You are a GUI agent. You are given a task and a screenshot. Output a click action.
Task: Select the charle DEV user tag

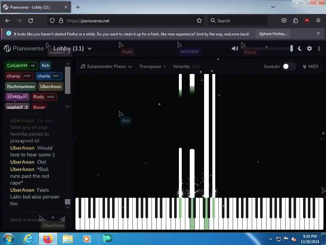(49, 76)
